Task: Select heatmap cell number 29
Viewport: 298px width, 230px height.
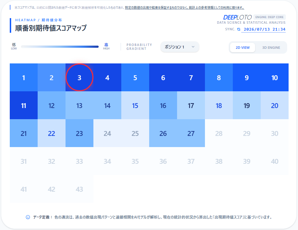Action: (247, 133)
